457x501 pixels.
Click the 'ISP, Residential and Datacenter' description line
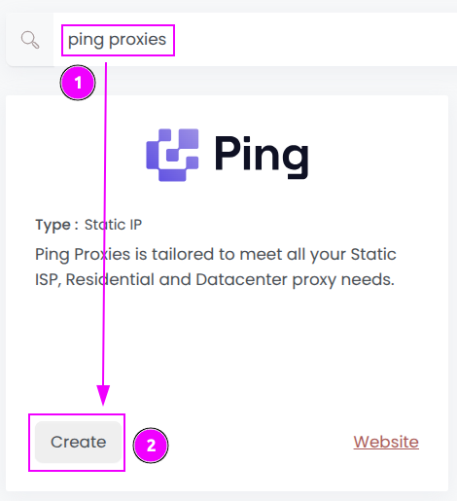point(215,279)
